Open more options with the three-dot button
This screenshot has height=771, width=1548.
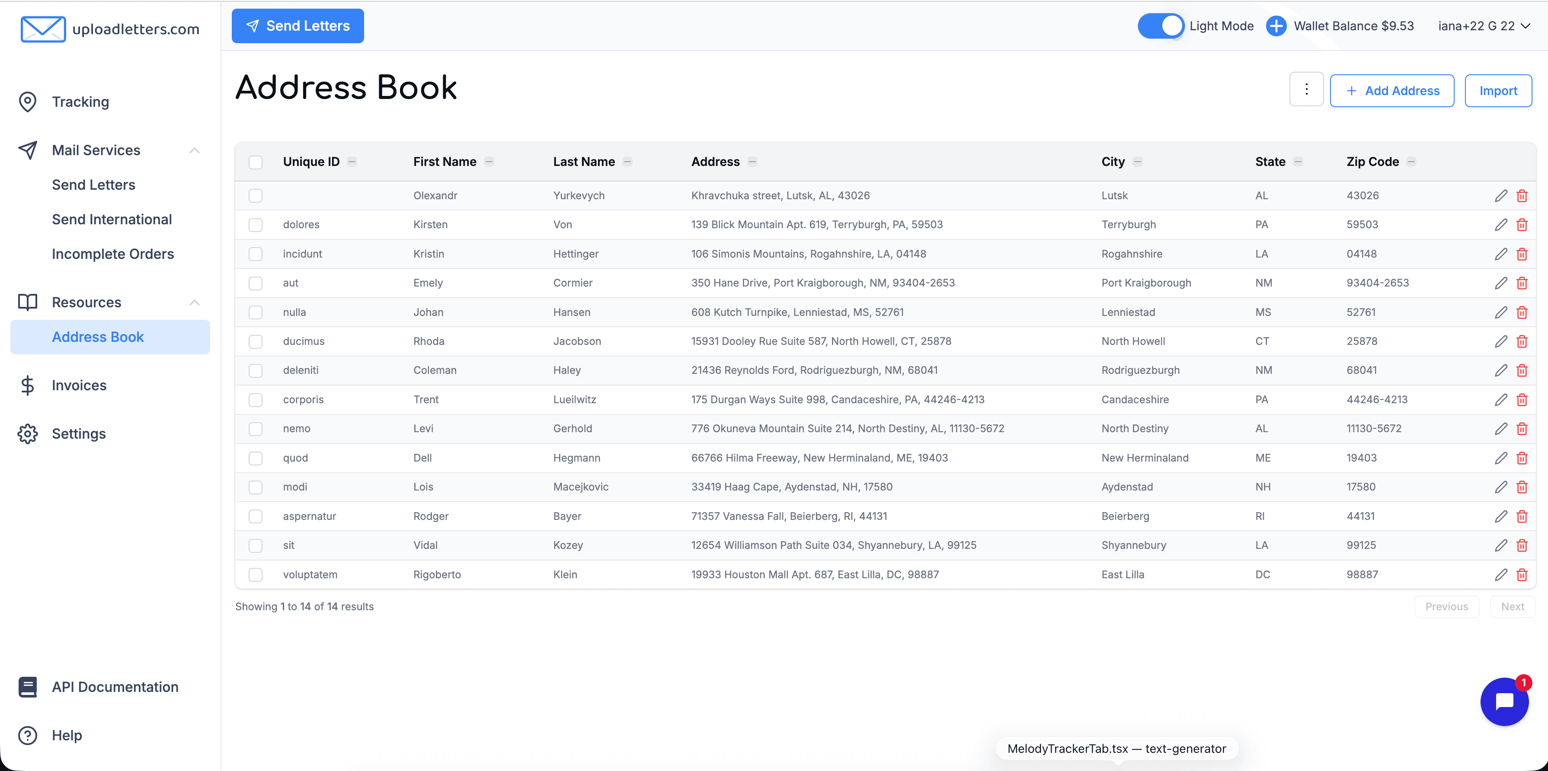click(x=1306, y=89)
